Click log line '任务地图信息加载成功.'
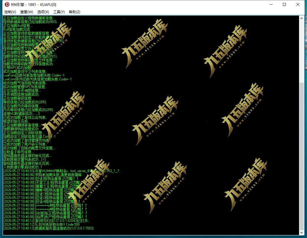 [21, 94]
